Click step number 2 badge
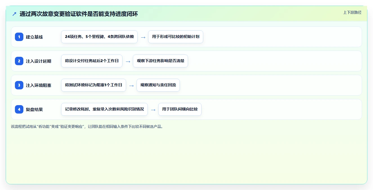Screen dimensions: 373x190 pos(19,61)
